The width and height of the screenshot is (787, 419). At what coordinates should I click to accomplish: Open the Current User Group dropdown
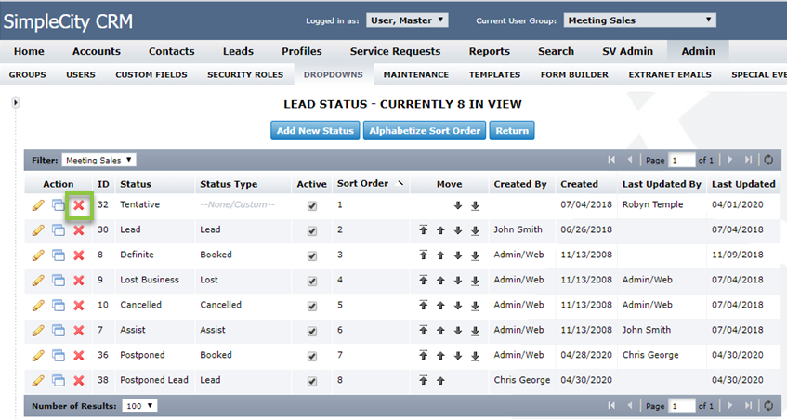coord(640,20)
